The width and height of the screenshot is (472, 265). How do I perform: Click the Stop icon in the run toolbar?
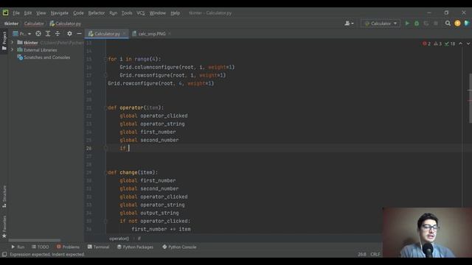(436, 24)
